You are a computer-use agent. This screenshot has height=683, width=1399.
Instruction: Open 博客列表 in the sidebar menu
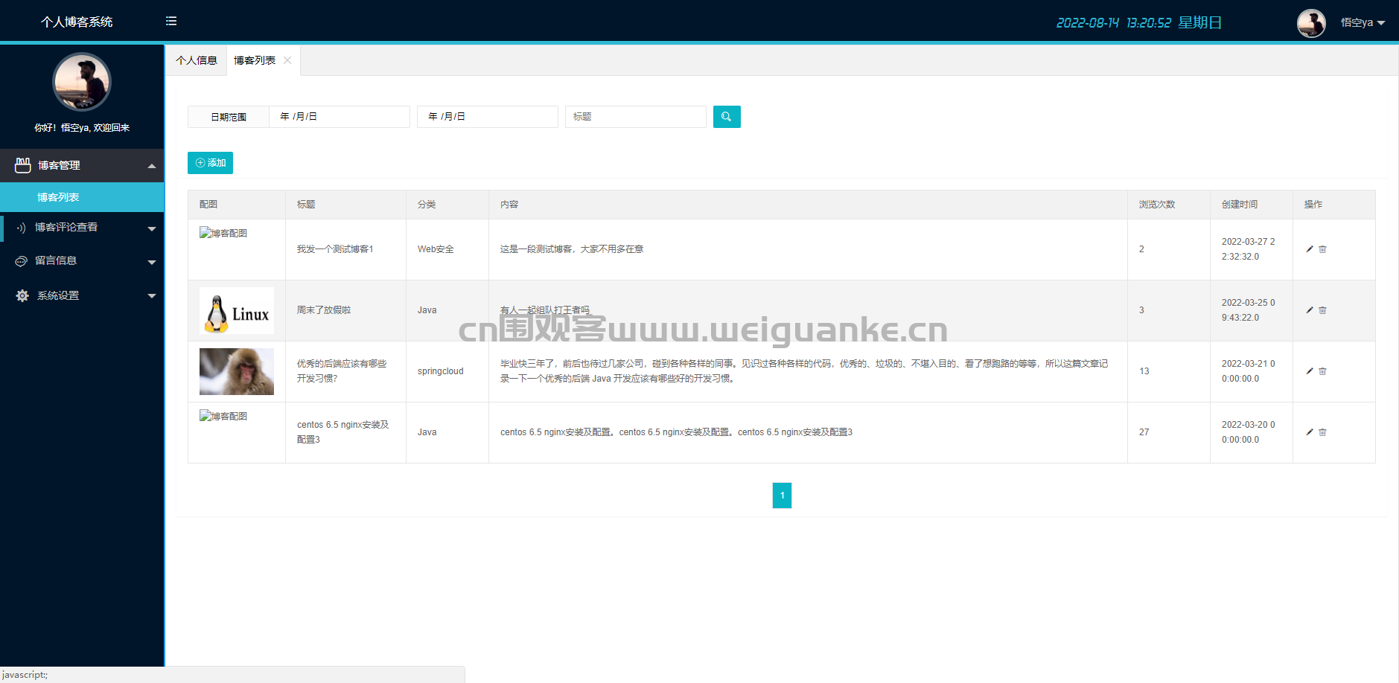pos(82,197)
